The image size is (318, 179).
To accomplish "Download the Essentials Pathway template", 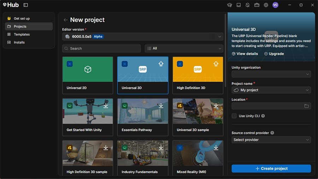I will click(x=161, y=106).
